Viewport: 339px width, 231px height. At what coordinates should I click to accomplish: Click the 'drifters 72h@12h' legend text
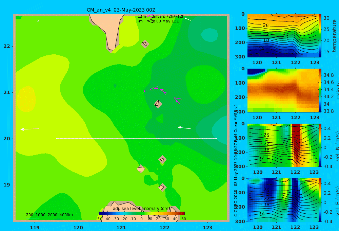[x=168, y=16]
